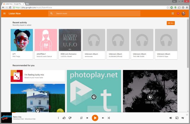Open more options for Retro City
The image size is (190, 124).
[58, 118]
